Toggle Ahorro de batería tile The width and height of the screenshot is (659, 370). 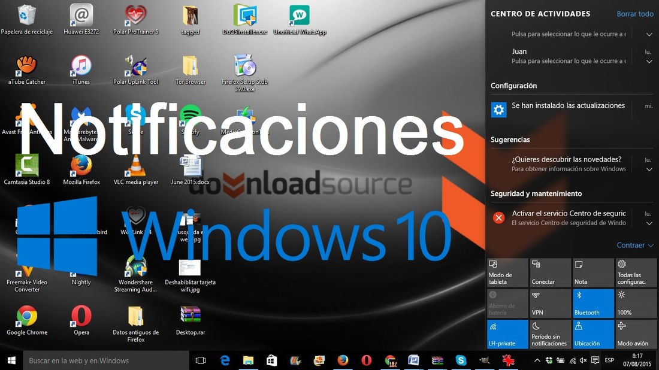[507, 303]
